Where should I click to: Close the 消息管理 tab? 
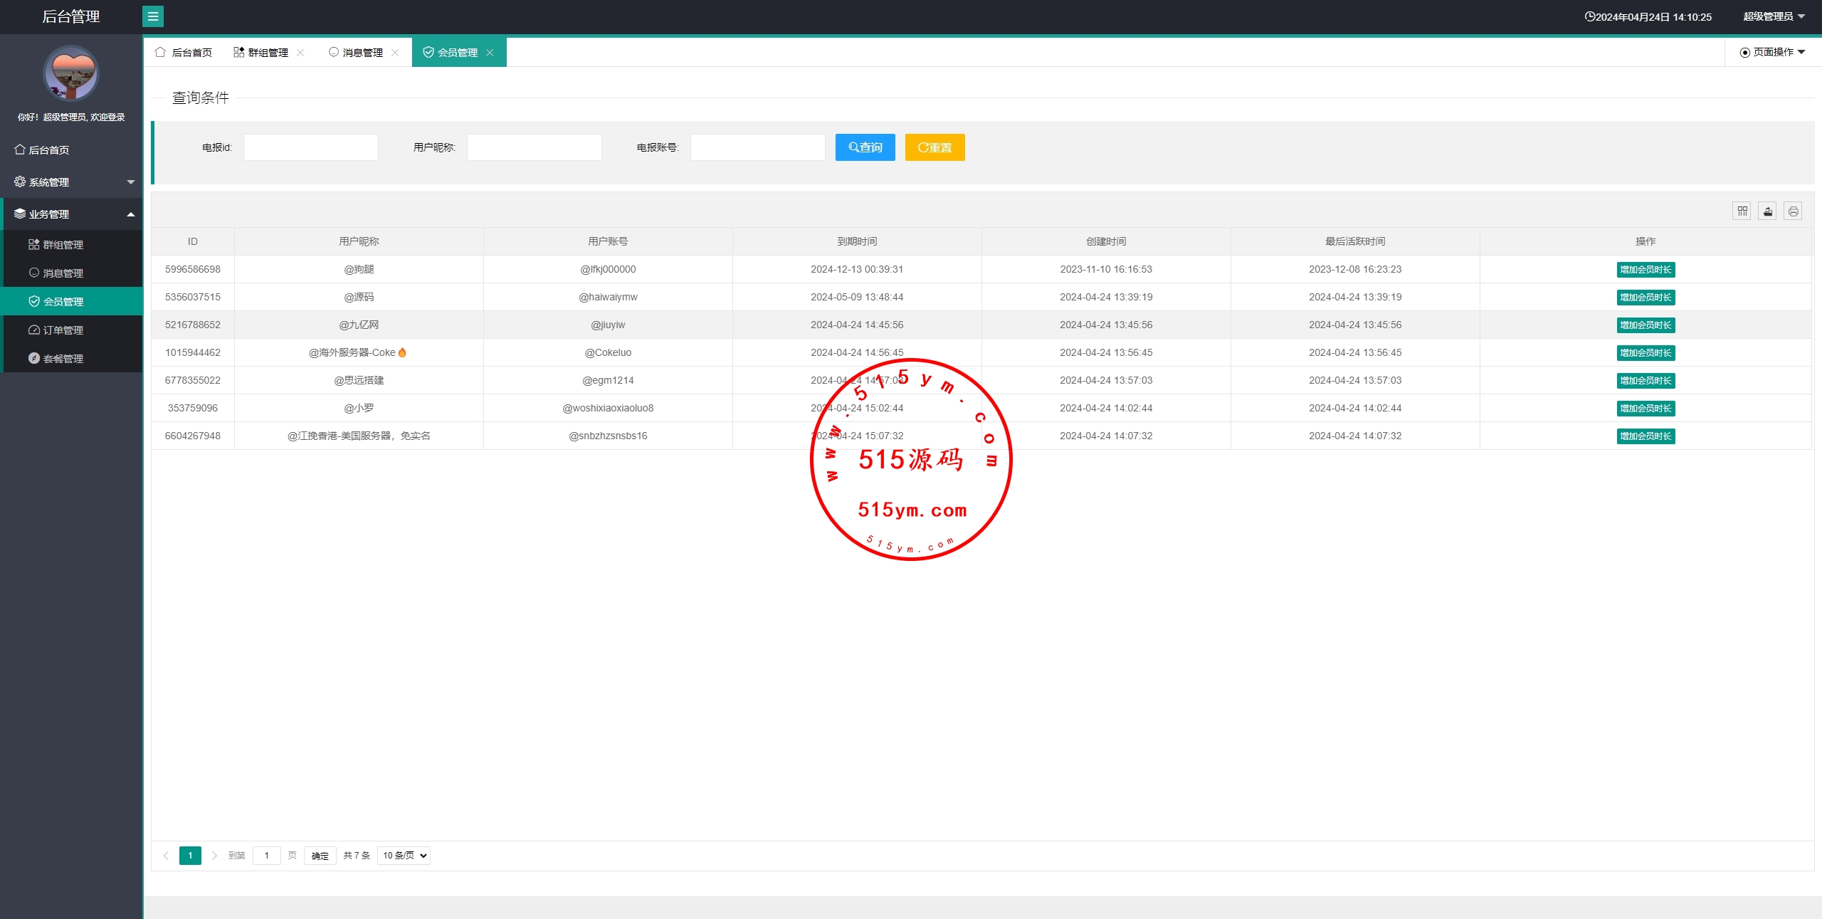pyautogui.click(x=395, y=53)
